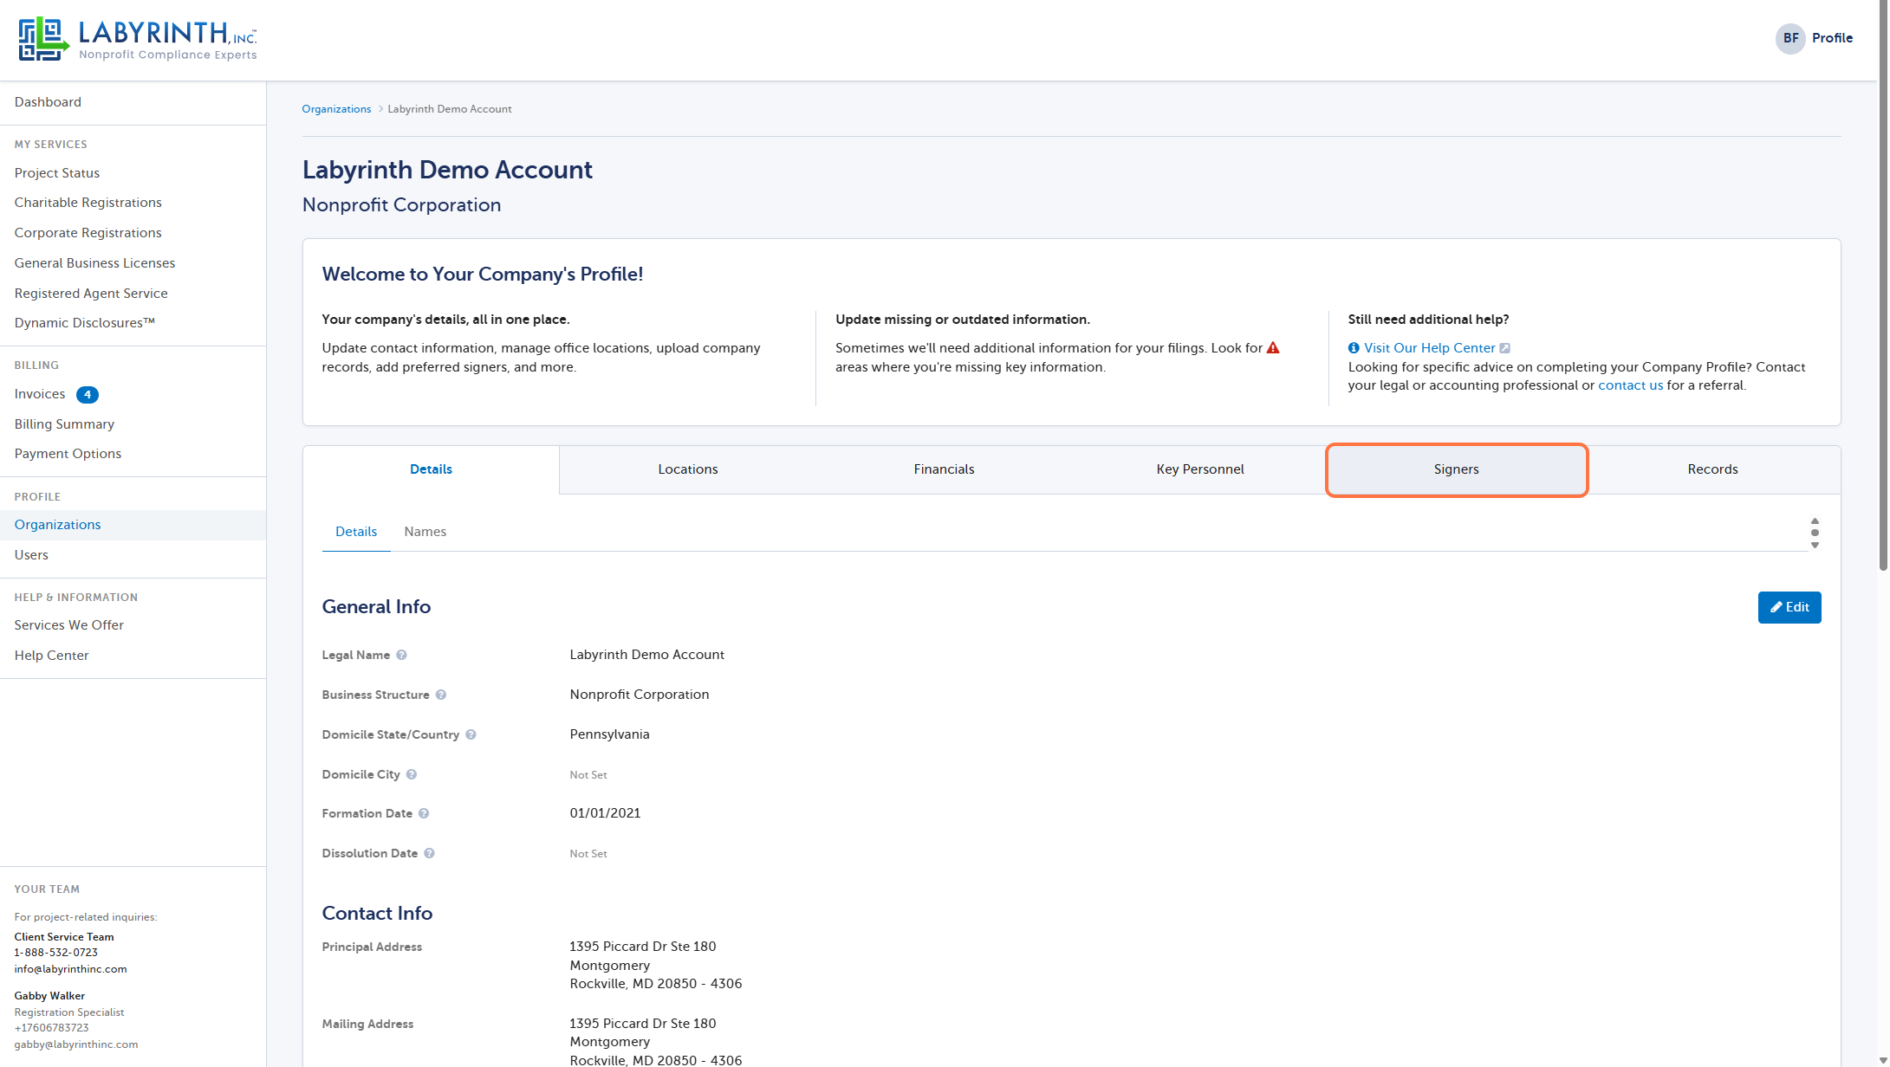1890x1067 pixels.
Task: Open the Signers tab
Action: (x=1457, y=469)
